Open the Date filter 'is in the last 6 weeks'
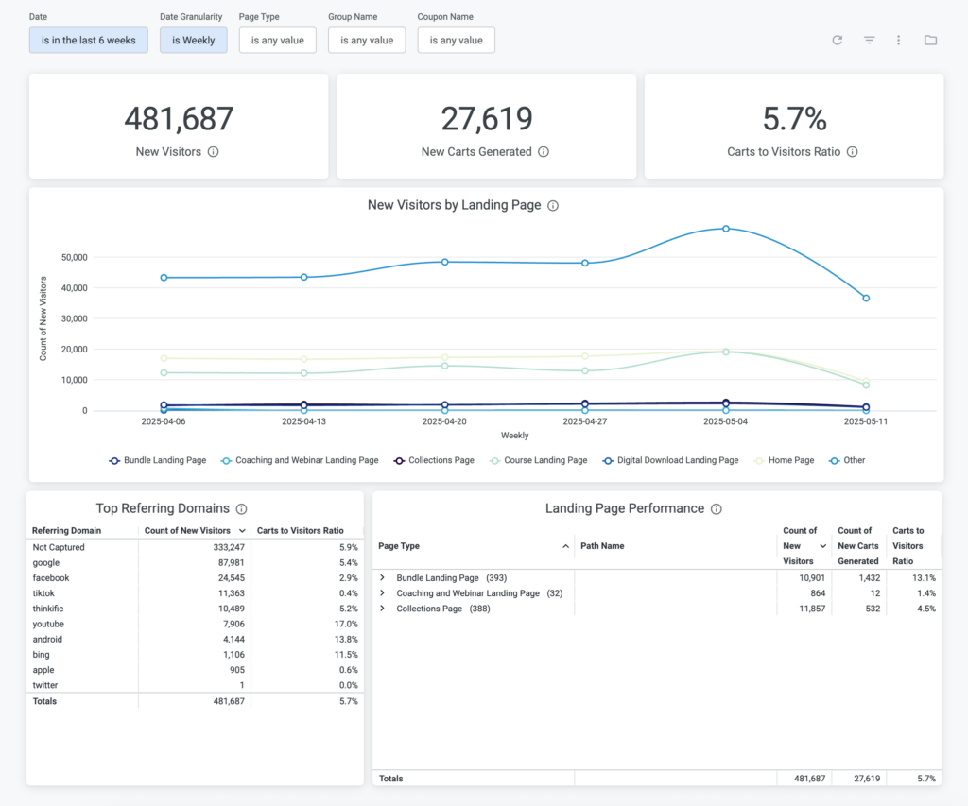 coord(88,41)
